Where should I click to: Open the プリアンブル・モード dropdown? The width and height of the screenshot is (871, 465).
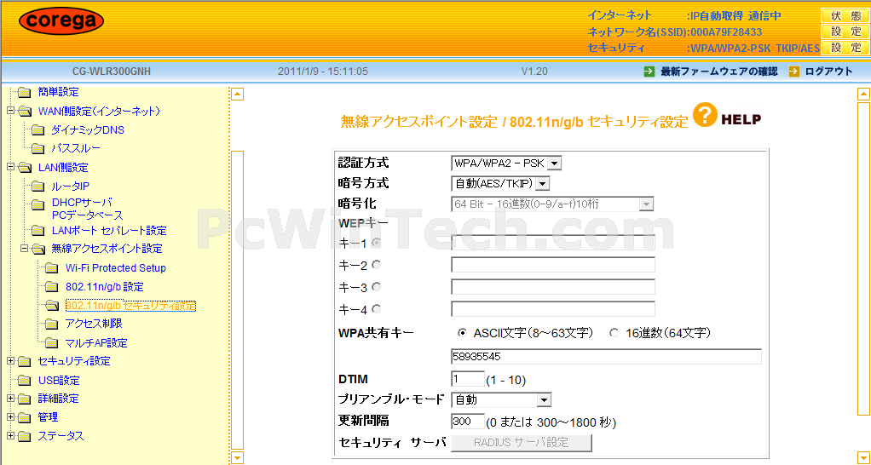click(x=501, y=399)
